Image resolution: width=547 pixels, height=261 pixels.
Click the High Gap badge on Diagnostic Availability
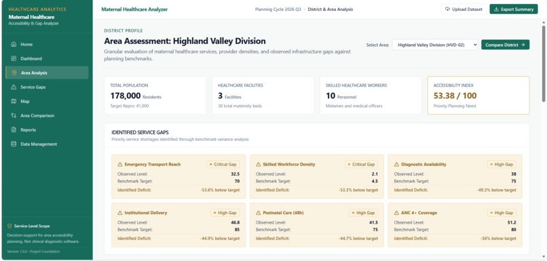pyautogui.click(x=502, y=165)
